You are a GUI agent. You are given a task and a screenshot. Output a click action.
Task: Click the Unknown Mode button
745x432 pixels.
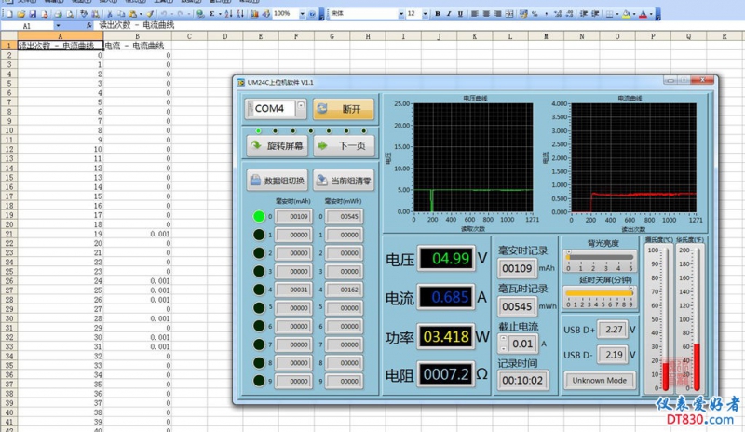coord(600,381)
